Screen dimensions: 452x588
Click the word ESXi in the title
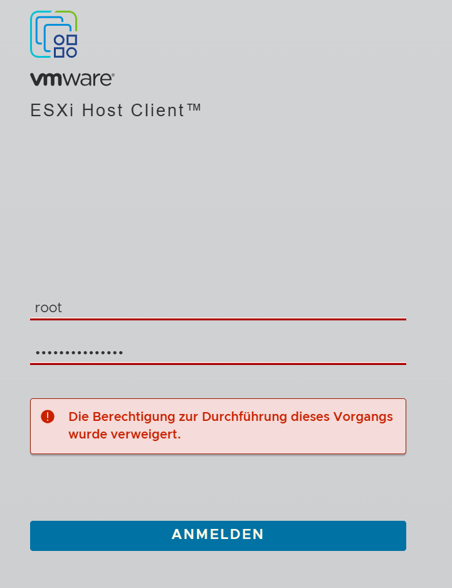pos(52,111)
